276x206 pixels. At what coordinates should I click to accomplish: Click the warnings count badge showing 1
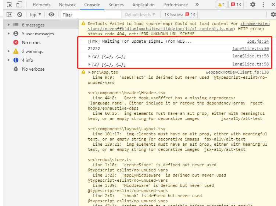coord(222,4)
